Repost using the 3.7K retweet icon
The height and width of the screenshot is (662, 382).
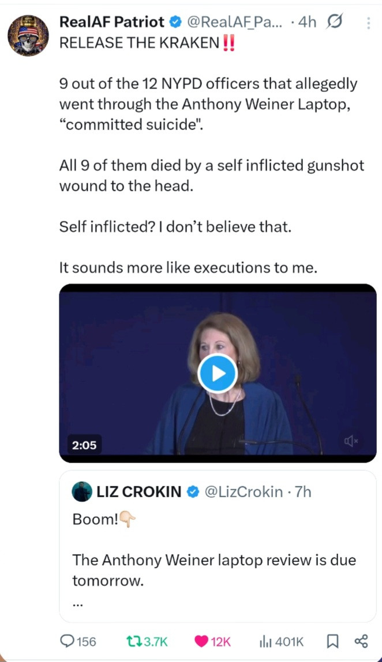(134, 641)
